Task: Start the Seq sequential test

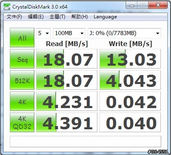Action: (22, 59)
